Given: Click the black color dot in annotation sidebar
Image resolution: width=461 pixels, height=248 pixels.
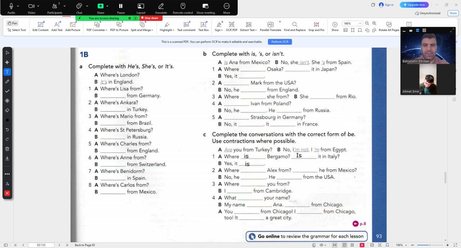Looking at the screenshot, I should pos(7,120).
